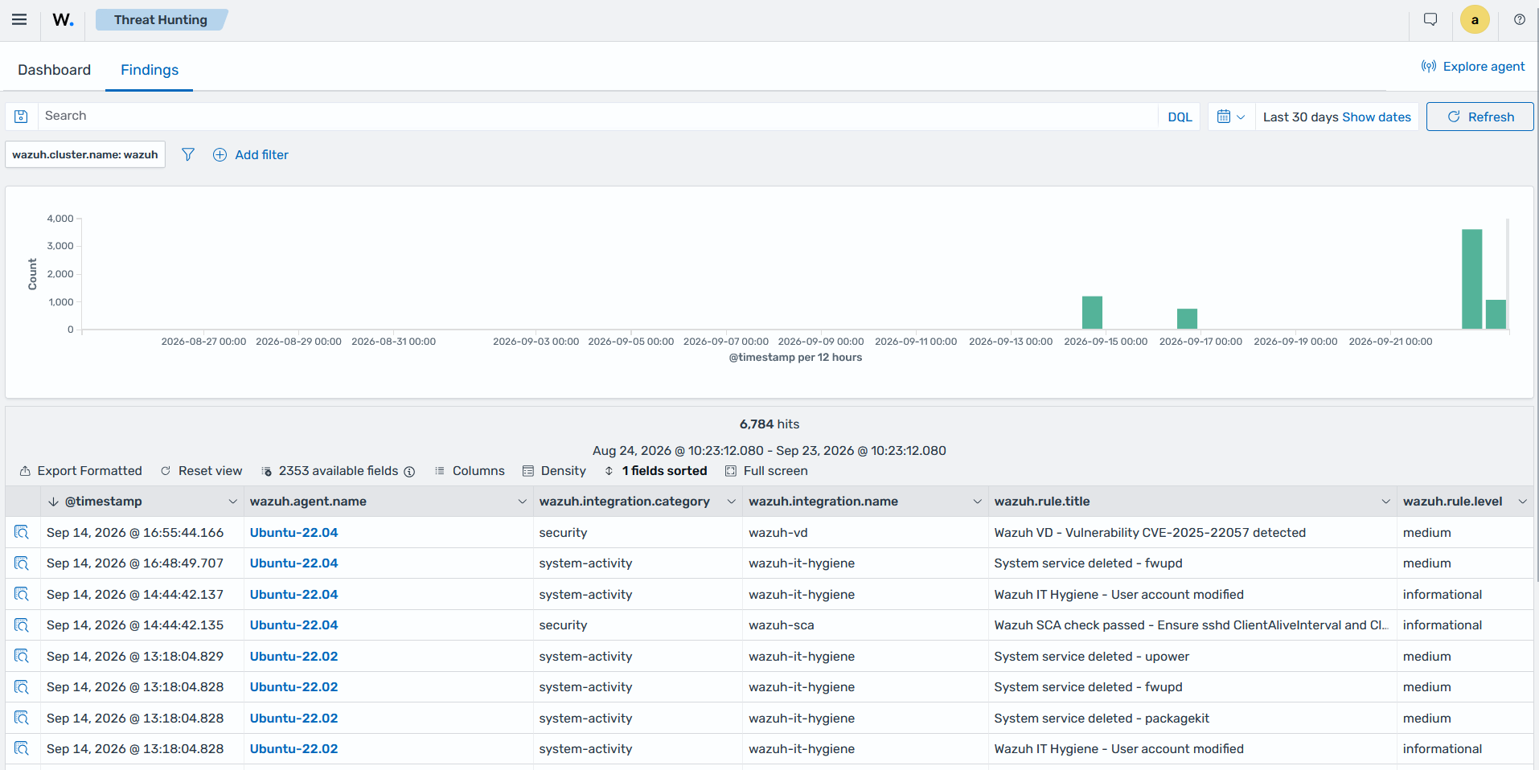Click the available fields info icon
The height and width of the screenshot is (770, 1539).
coord(409,472)
